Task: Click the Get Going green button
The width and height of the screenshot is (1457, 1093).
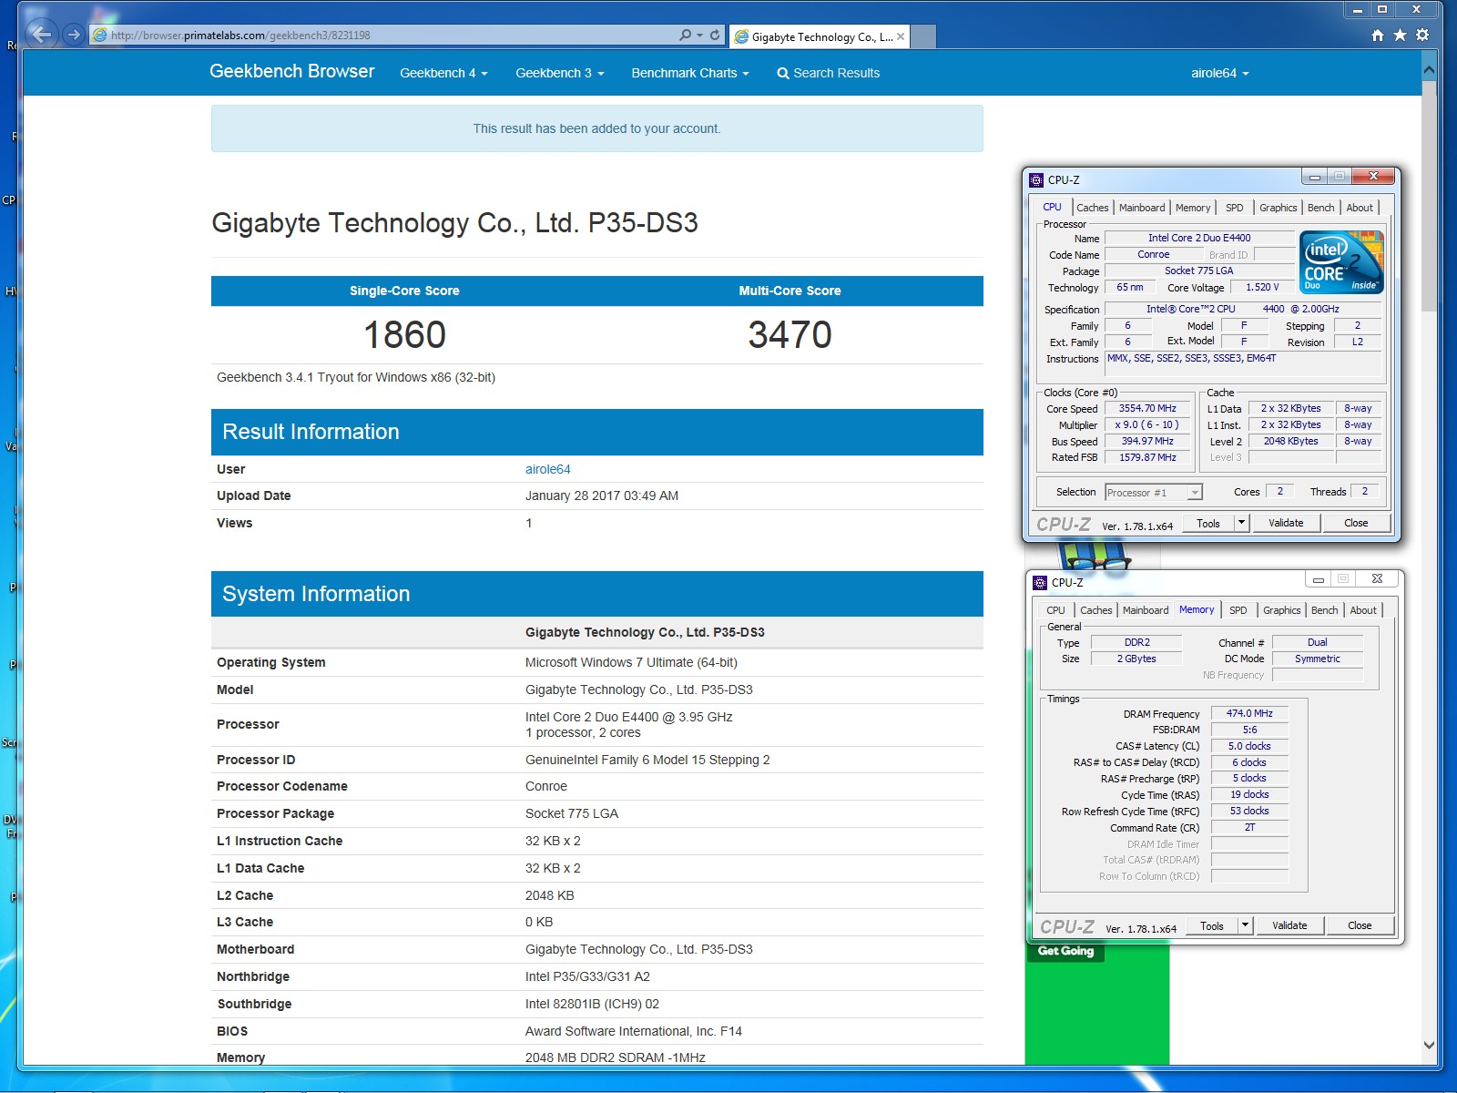Action: coord(1065,951)
